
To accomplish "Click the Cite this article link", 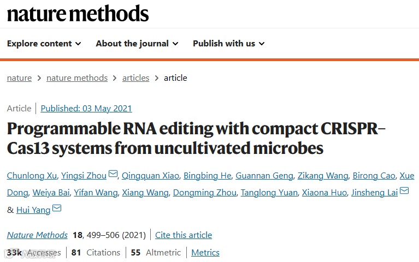I will (x=184, y=235).
